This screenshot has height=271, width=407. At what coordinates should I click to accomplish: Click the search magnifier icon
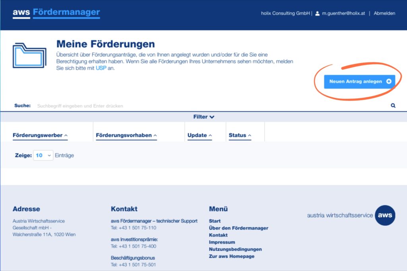pyautogui.click(x=393, y=105)
